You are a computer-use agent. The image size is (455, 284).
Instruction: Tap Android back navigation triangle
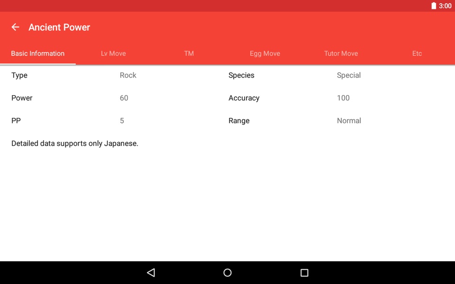click(151, 273)
